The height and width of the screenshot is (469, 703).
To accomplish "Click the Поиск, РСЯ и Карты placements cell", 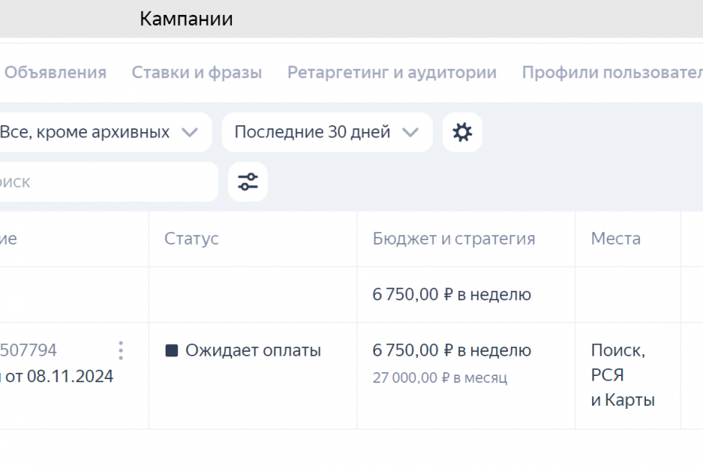I will point(623,375).
